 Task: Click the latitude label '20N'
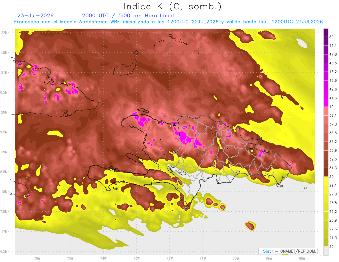4,112
